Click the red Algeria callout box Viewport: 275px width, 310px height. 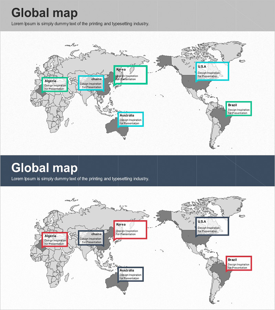pyautogui.click(x=55, y=240)
